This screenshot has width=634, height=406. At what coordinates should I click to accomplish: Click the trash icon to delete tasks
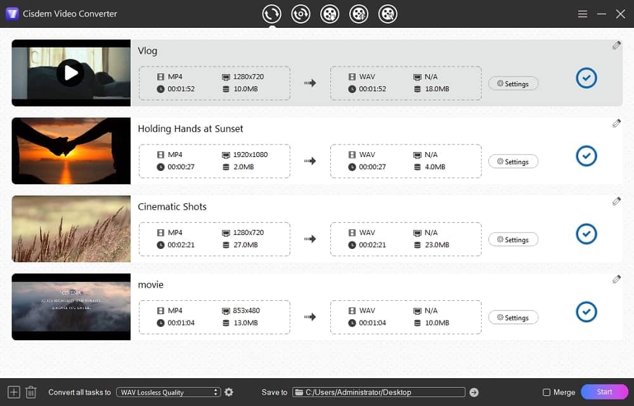click(x=31, y=392)
